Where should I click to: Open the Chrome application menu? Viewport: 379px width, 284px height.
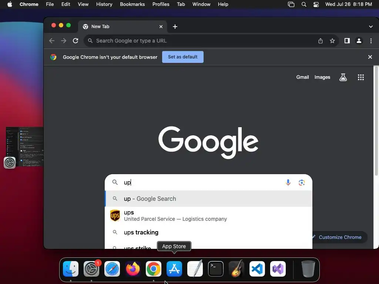tap(29, 4)
